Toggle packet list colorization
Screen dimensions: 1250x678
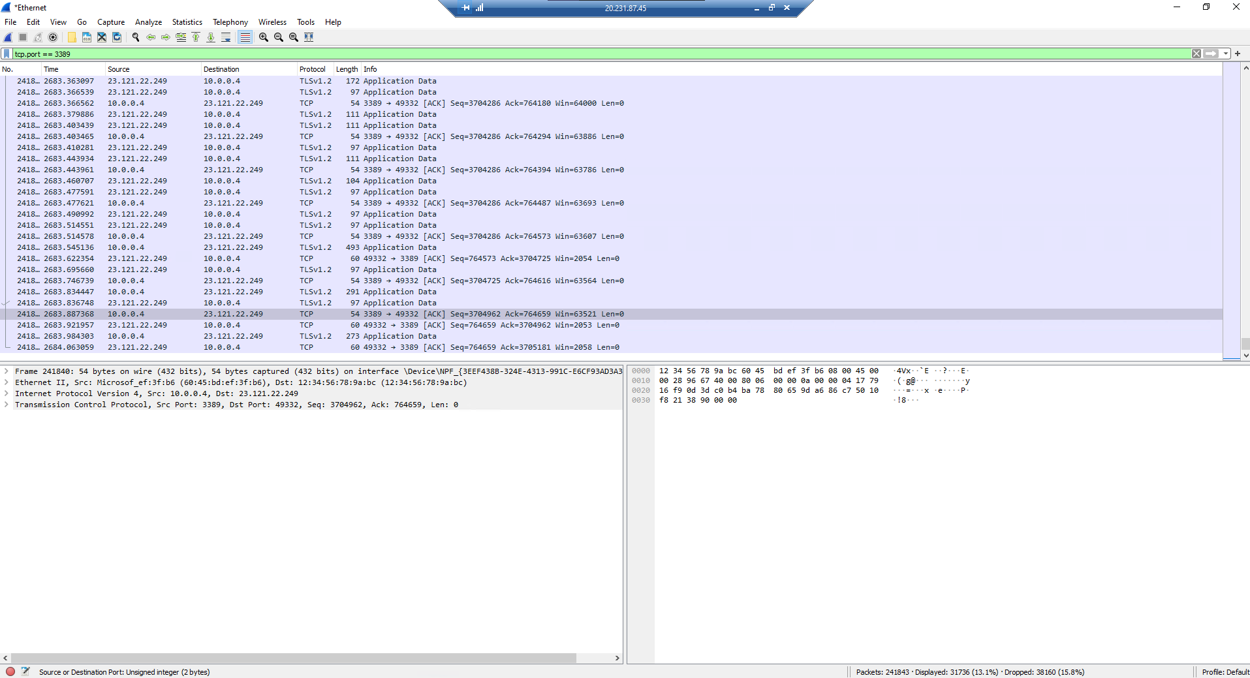[245, 37]
